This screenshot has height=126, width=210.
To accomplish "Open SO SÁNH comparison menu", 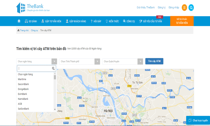I will pyautogui.click(x=31, y=21).
